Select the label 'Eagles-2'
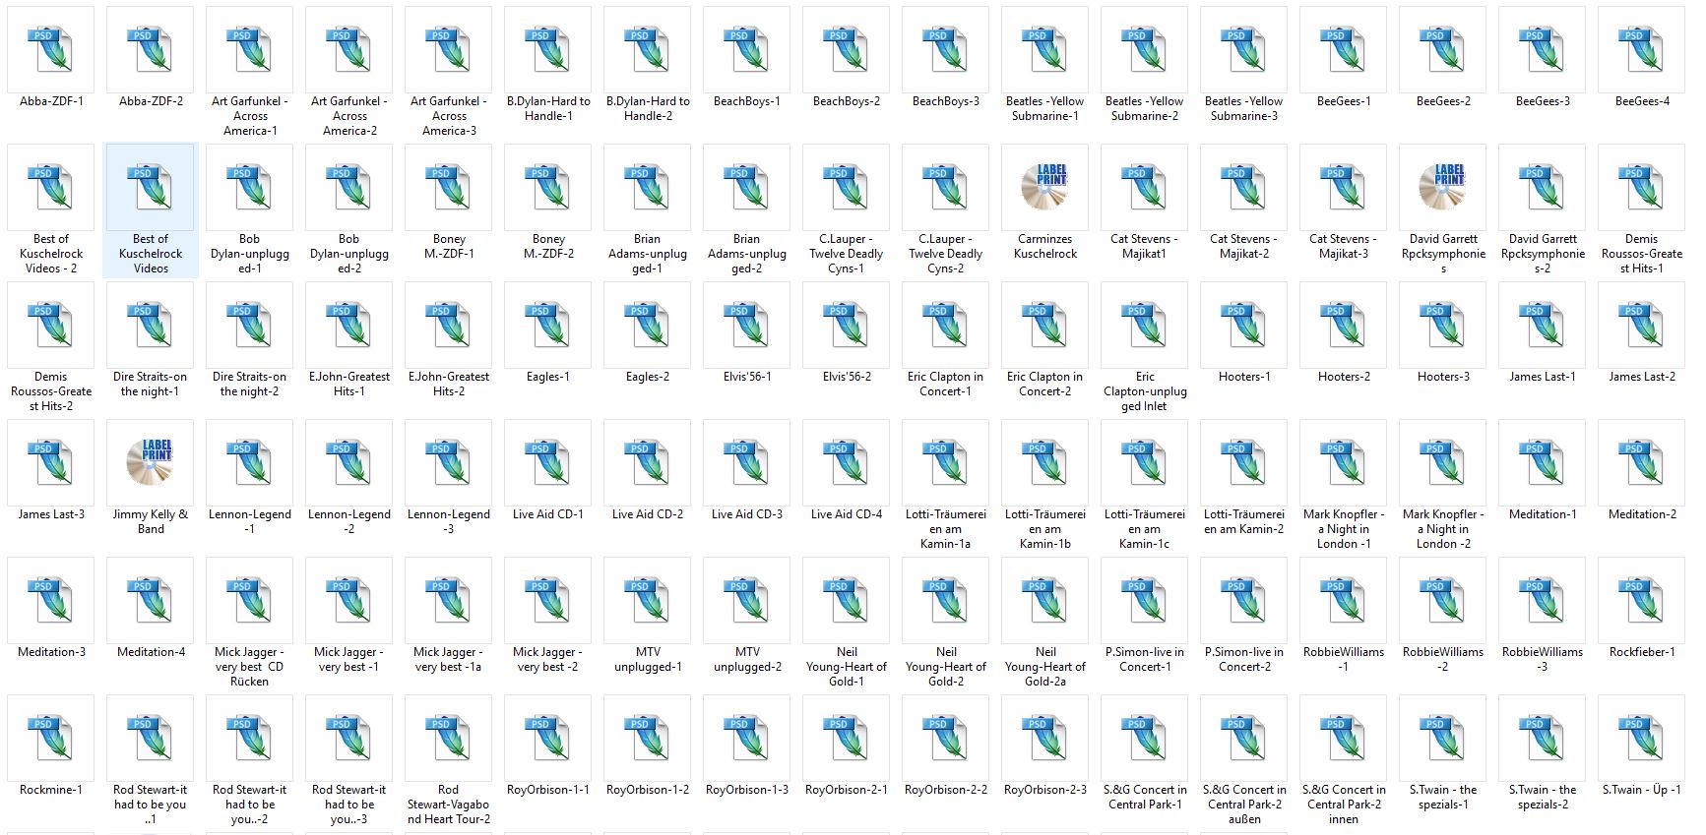The height and width of the screenshot is (835, 1706). (x=648, y=377)
